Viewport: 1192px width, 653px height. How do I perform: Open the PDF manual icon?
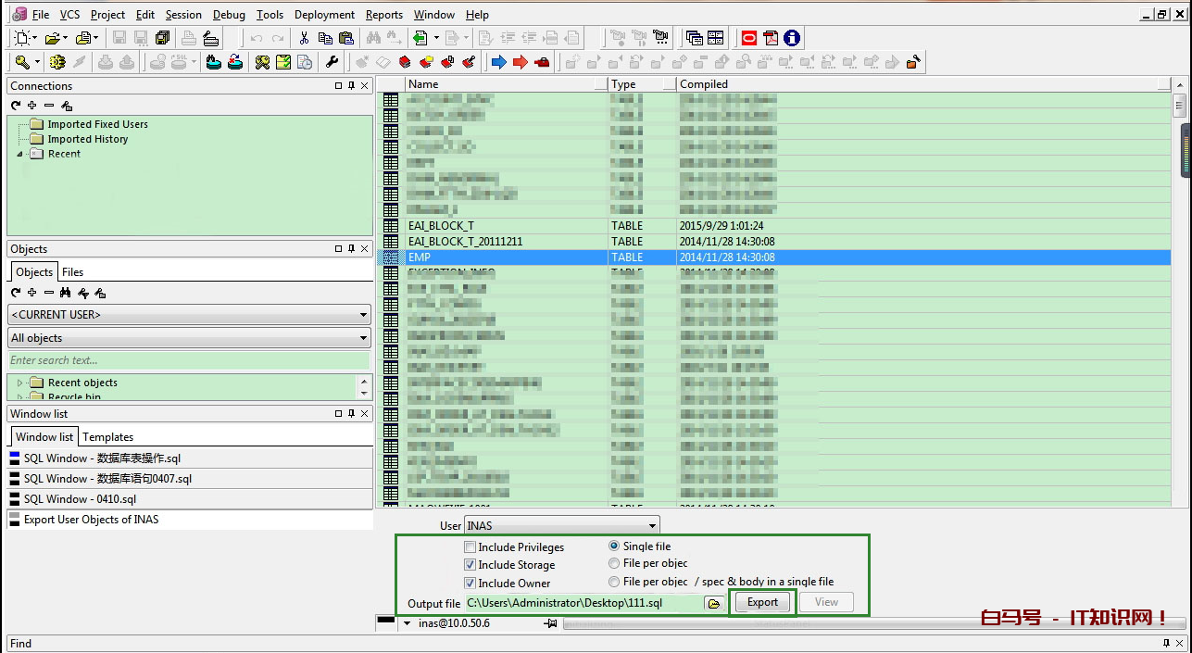[770, 38]
